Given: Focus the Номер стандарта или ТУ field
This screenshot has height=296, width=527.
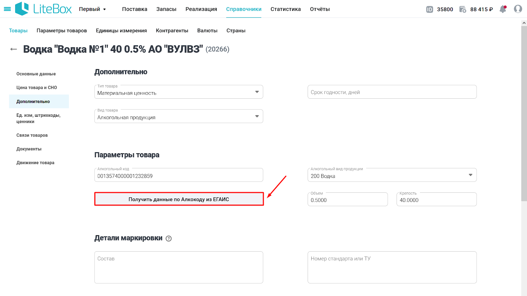Looking at the screenshot, I should (x=392, y=267).
